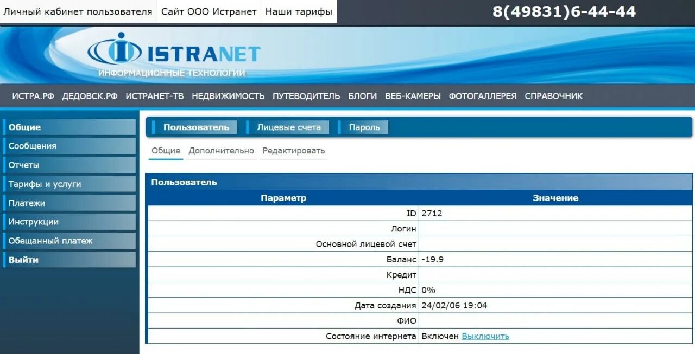Open Инструкции in left sidebar

coord(69,222)
